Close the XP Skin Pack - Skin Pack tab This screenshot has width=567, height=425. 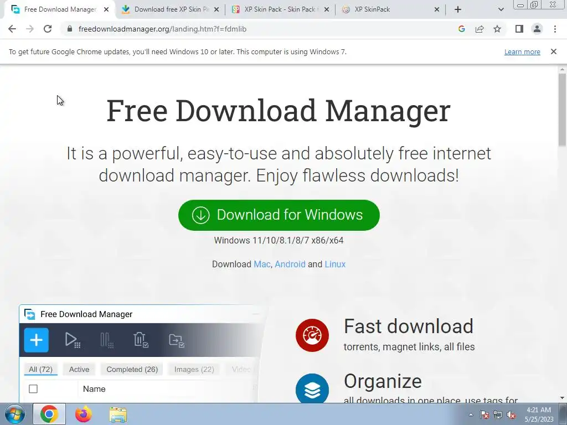[x=327, y=9]
